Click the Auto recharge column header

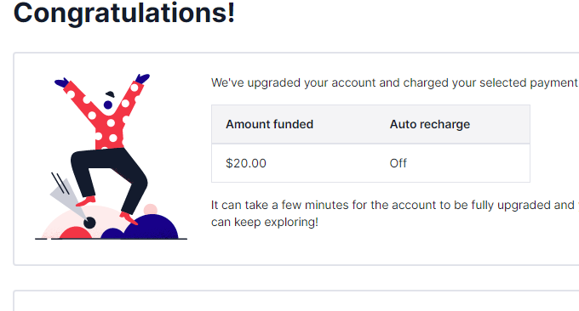pyautogui.click(x=430, y=124)
